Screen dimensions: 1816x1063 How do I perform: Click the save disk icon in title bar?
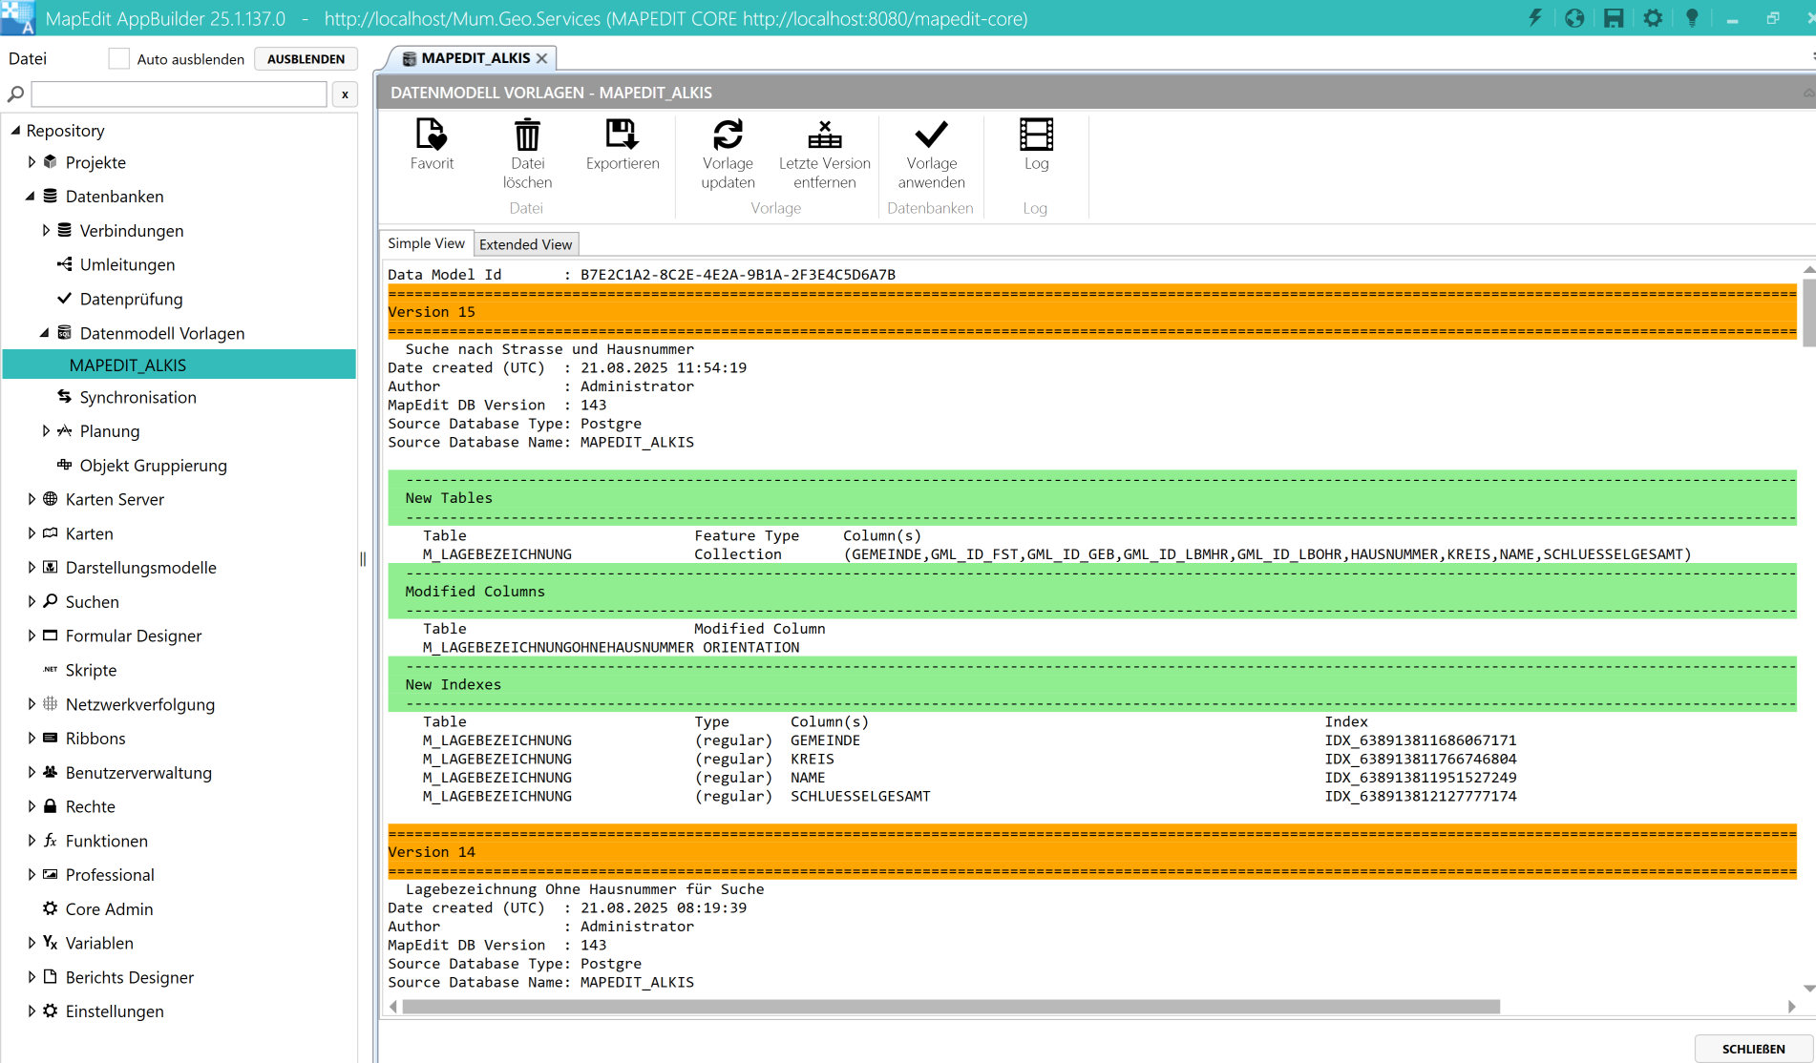click(1614, 18)
